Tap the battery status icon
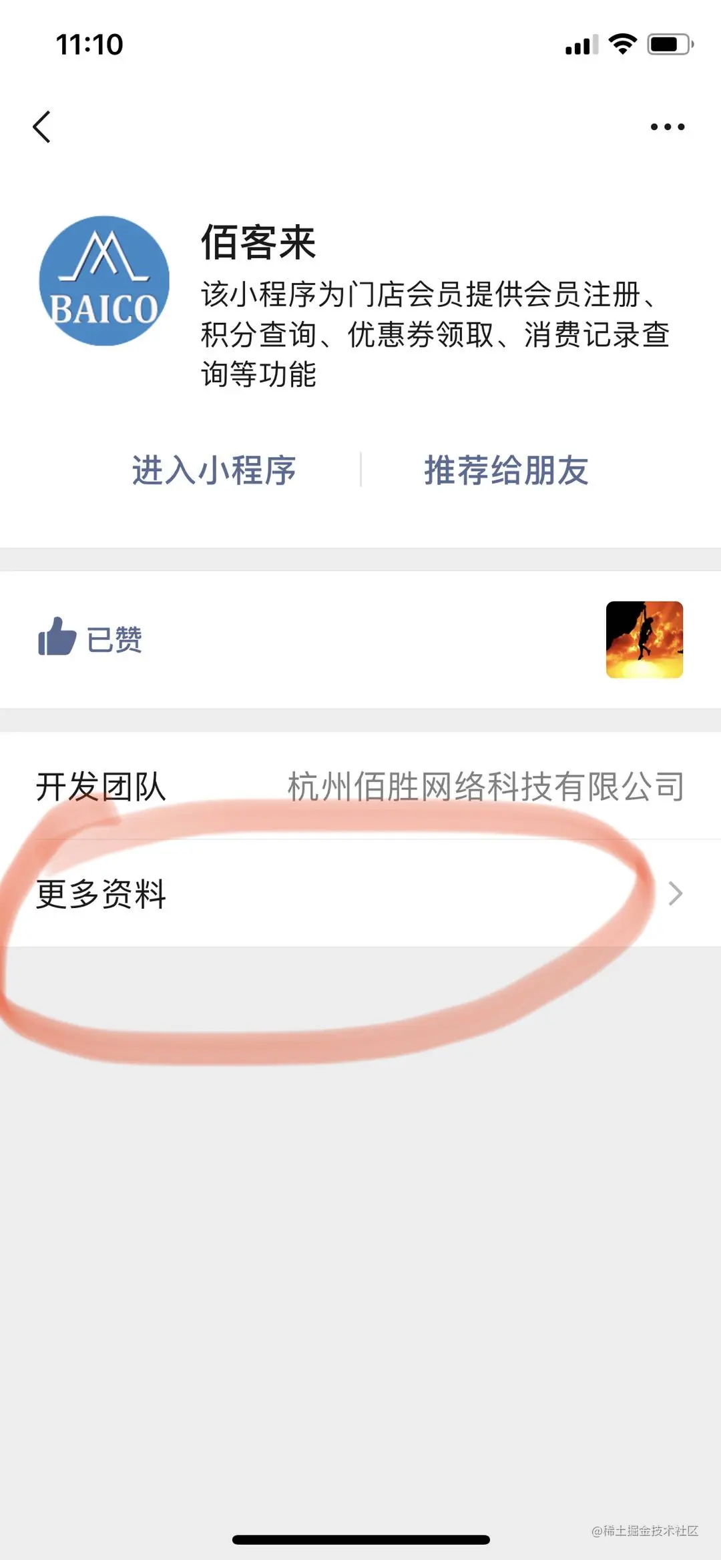Screen dimensions: 721x1560 (x=670, y=45)
